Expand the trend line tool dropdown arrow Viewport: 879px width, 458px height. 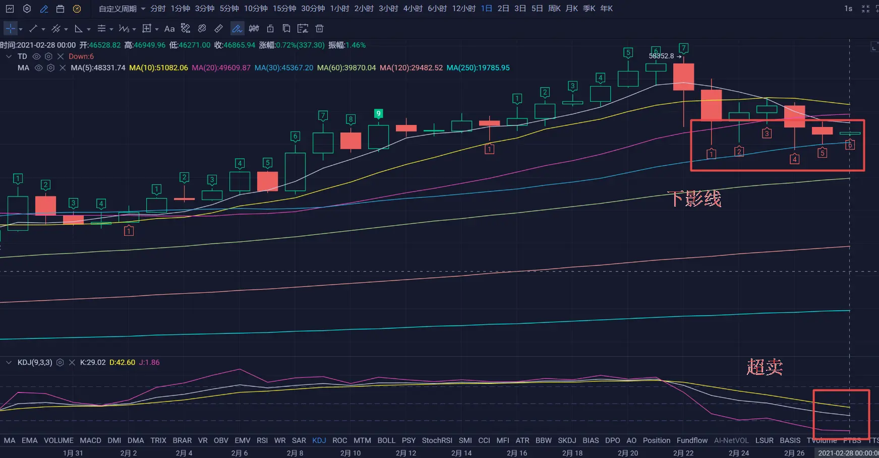(43, 29)
